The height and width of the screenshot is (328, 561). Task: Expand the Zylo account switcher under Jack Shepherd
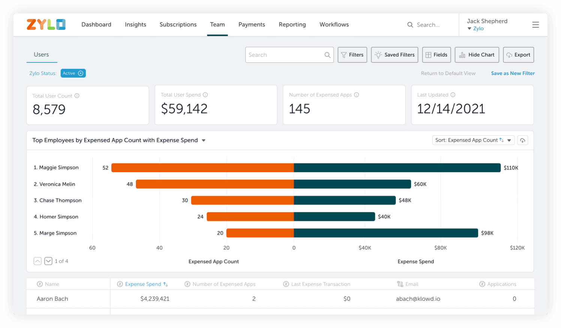tap(475, 28)
